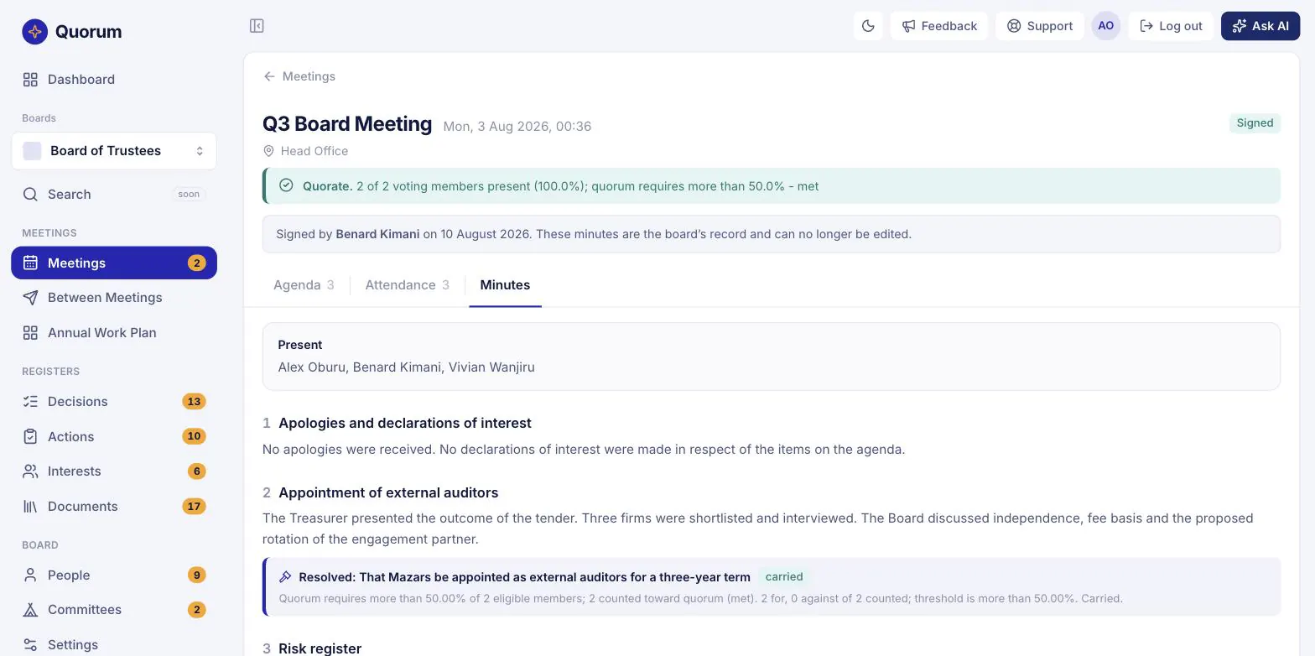Collapse the sidebar panel toggle icon
Viewport: 1315px width, 656px height.
(257, 26)
